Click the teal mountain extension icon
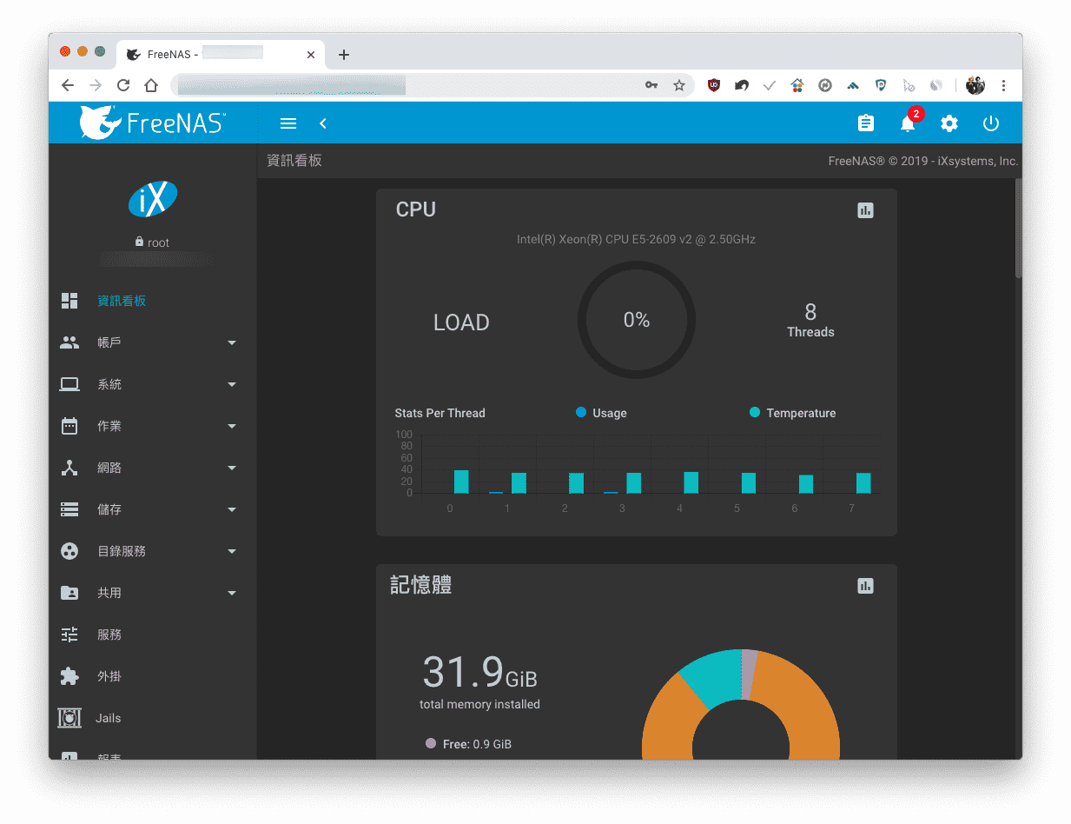This screenshot has height=824, width=1071. (x=853, y=85)
